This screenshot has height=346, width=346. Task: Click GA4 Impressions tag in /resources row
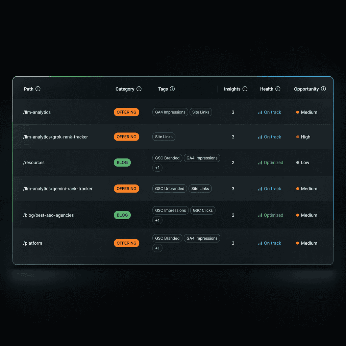click(x=202, y=158)
